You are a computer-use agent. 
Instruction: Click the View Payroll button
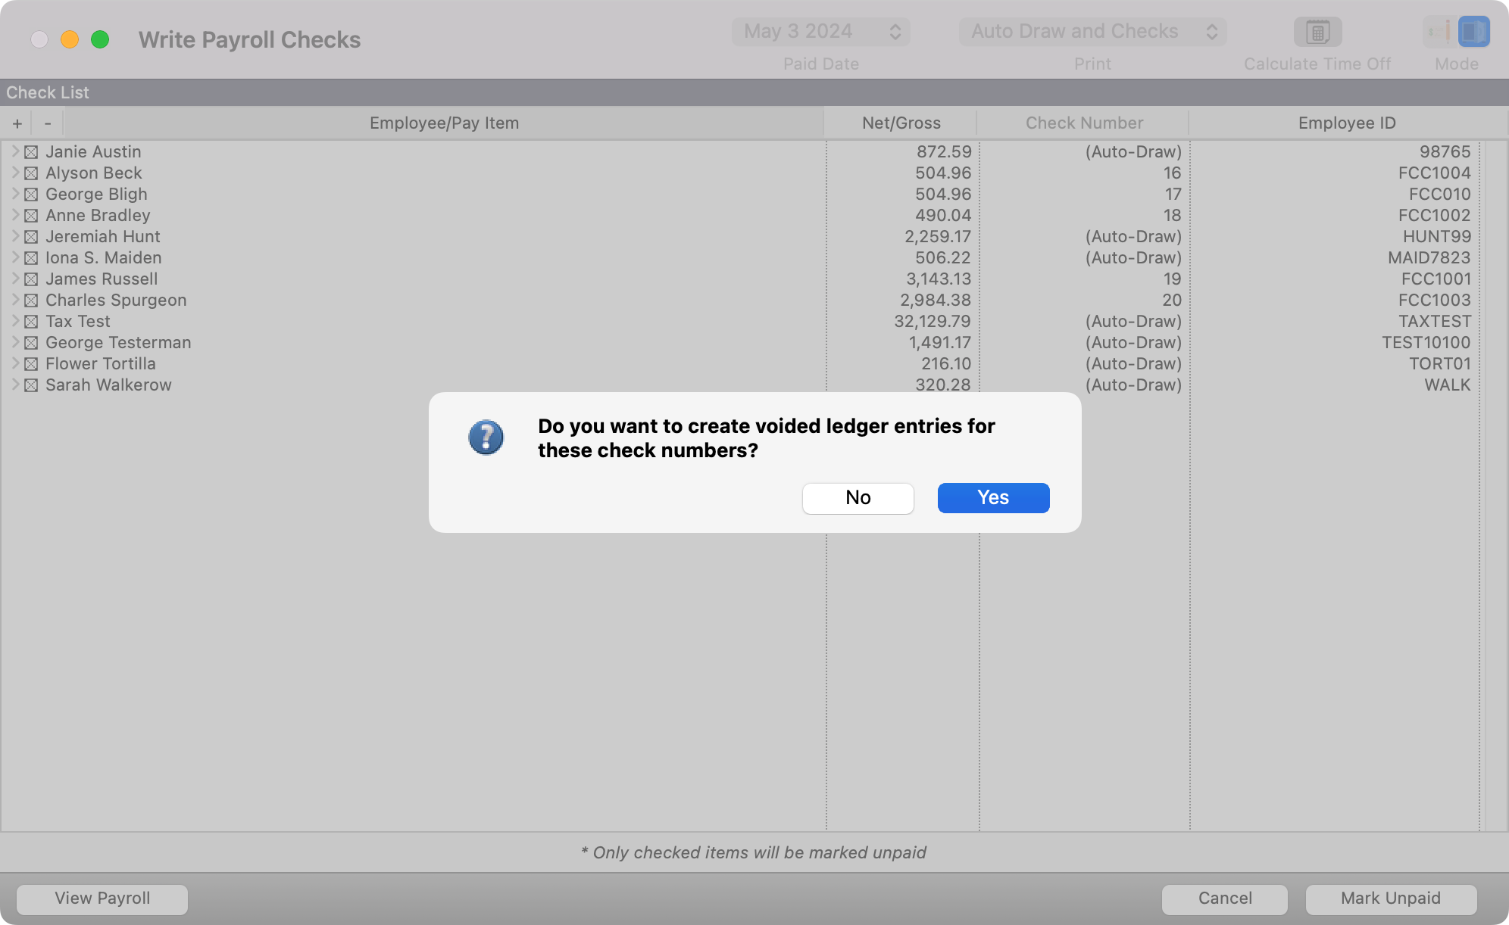pyautogui.click(x=102, y=899)
